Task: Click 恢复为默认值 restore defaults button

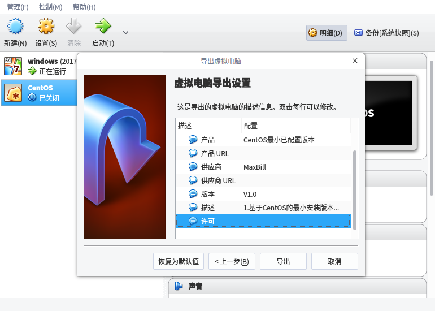Action: pyautogui.click(x=179, y=261)
